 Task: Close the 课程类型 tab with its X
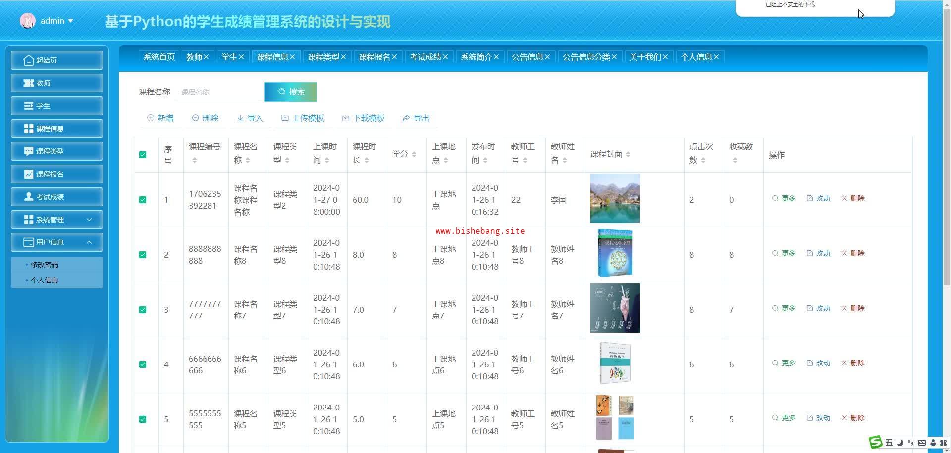(x=343, y=57)
